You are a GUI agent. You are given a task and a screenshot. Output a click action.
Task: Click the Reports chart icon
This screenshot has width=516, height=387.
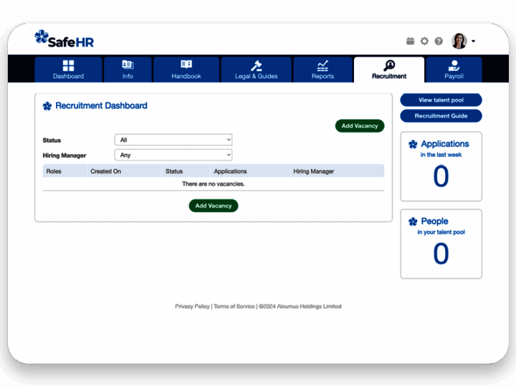pyautogui.click(x=322, y=65)
